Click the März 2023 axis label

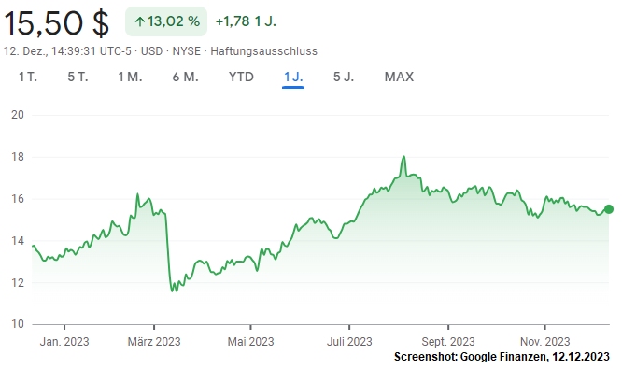[x=154, y=342]
